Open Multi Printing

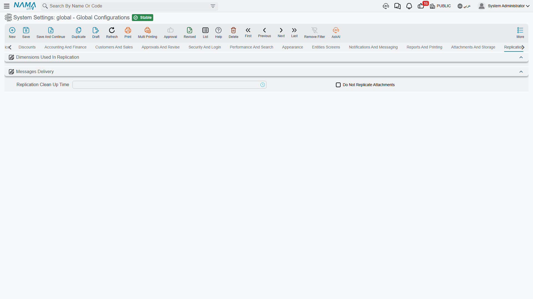147,33
